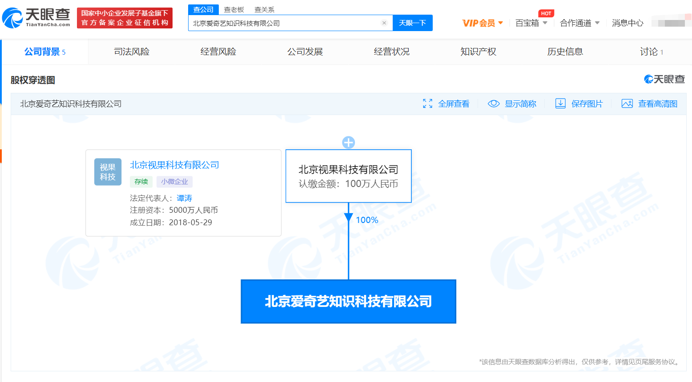The width and height of the screenshot is (692, 382).
Task: Click the 成立日期 2018-05-29 text
Action: [x=171, y=223]
